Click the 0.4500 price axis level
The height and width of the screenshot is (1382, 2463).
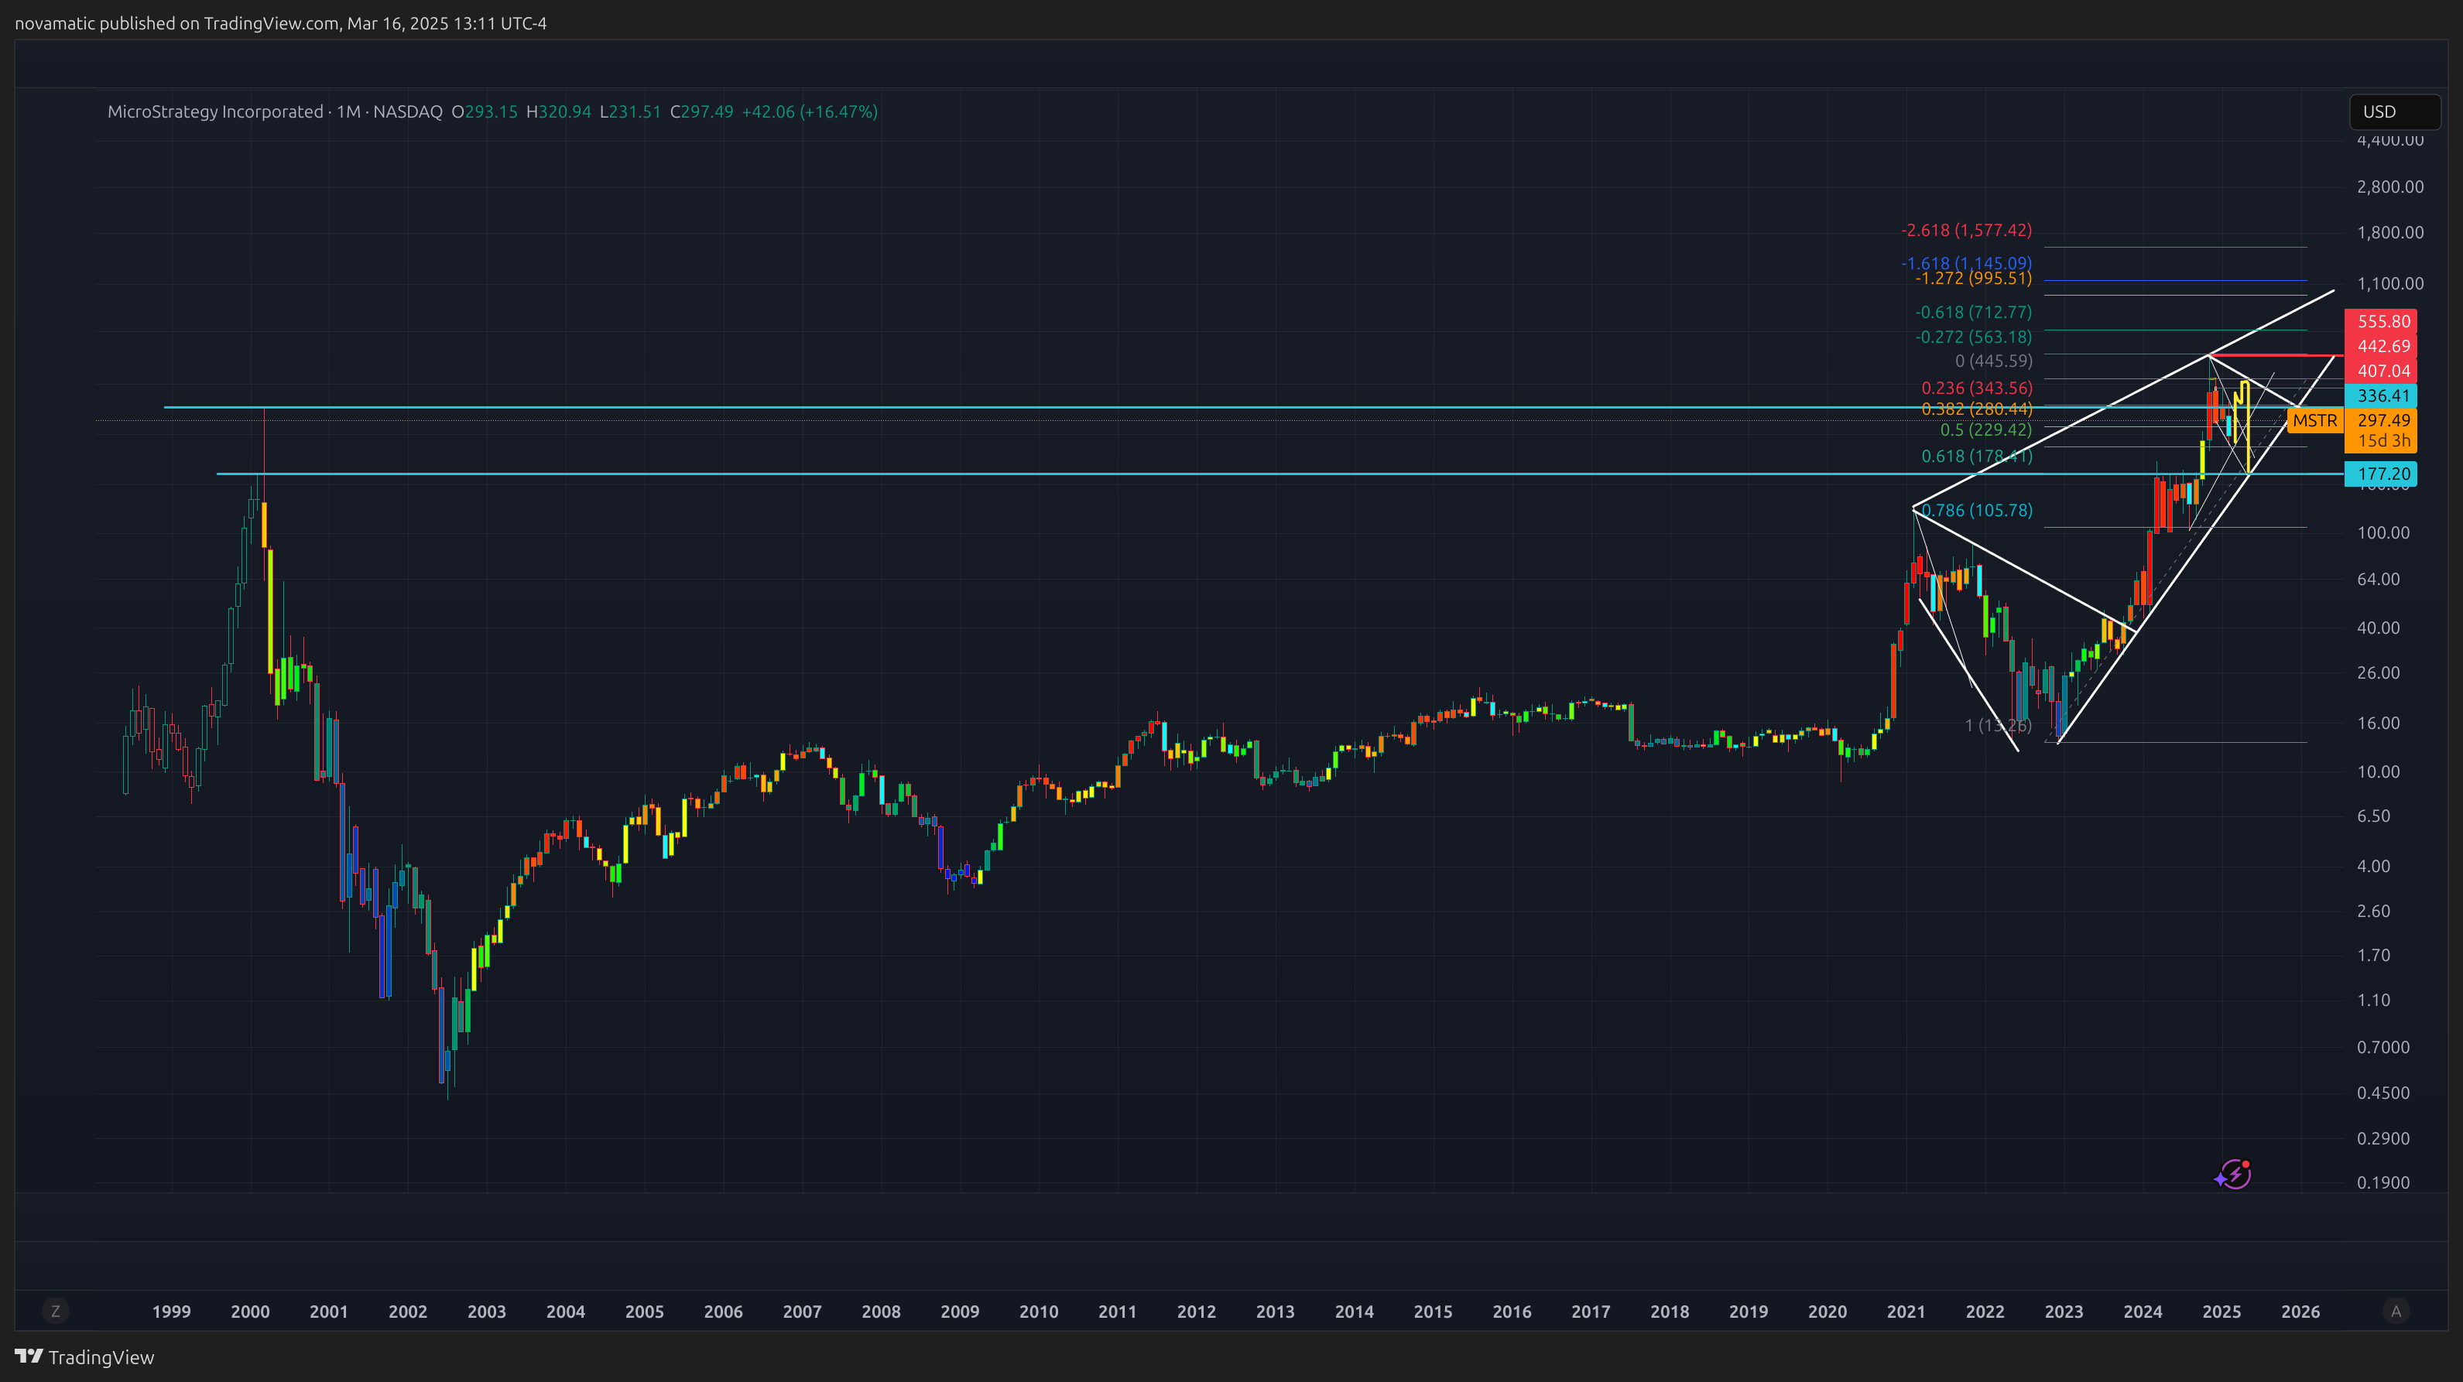[x=2382, y=1093]
